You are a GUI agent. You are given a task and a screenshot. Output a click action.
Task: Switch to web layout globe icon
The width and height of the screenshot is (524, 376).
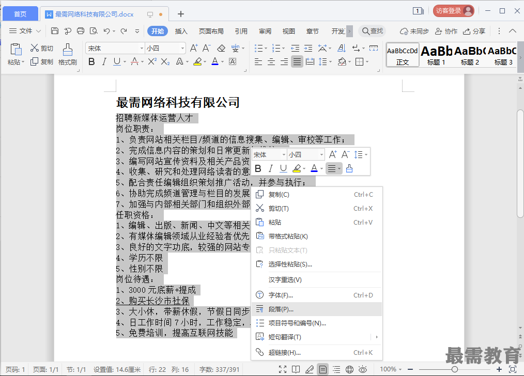coord(349,369)
